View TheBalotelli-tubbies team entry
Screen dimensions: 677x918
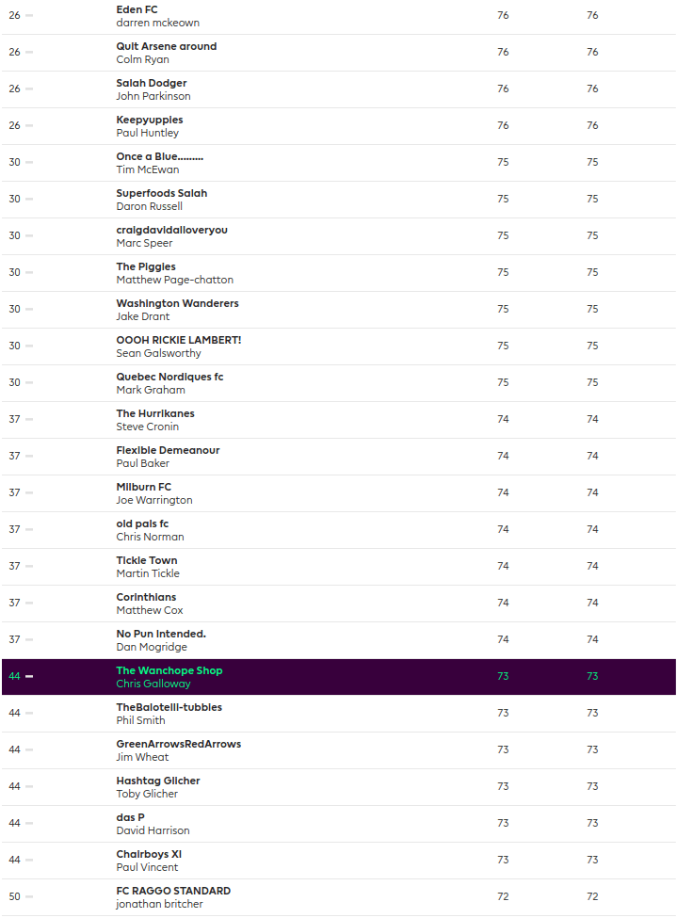(169, 707)
